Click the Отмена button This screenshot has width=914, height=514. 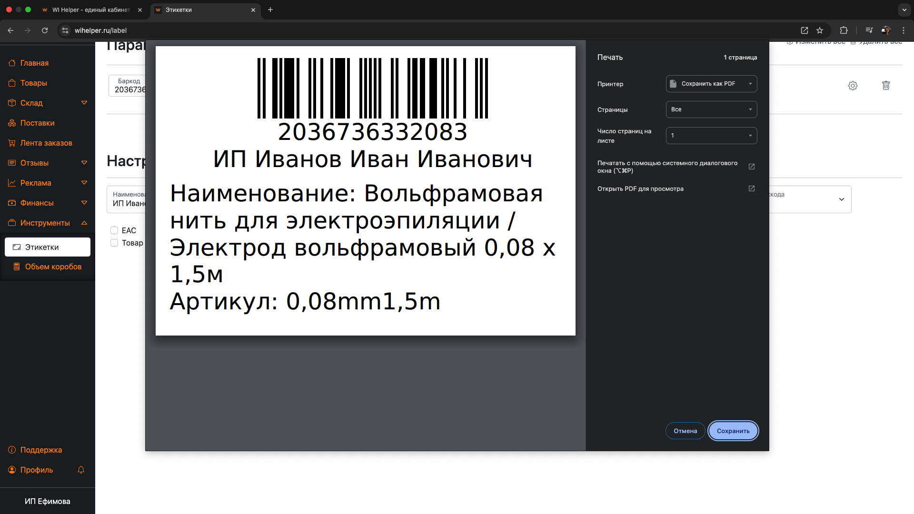click(685, 431)
